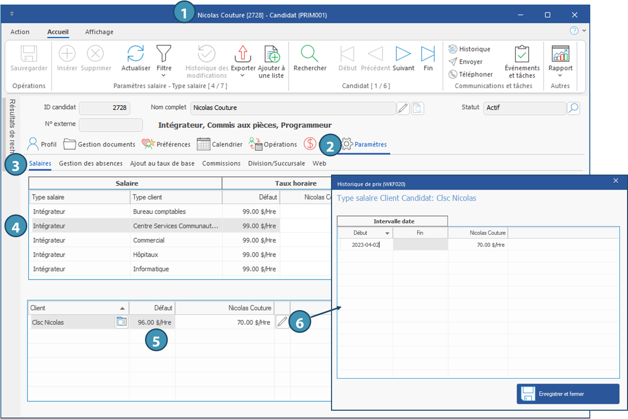The image size is (628, 419).
Task: Open the Gestion des absences tab
Action: click(91, 164)
